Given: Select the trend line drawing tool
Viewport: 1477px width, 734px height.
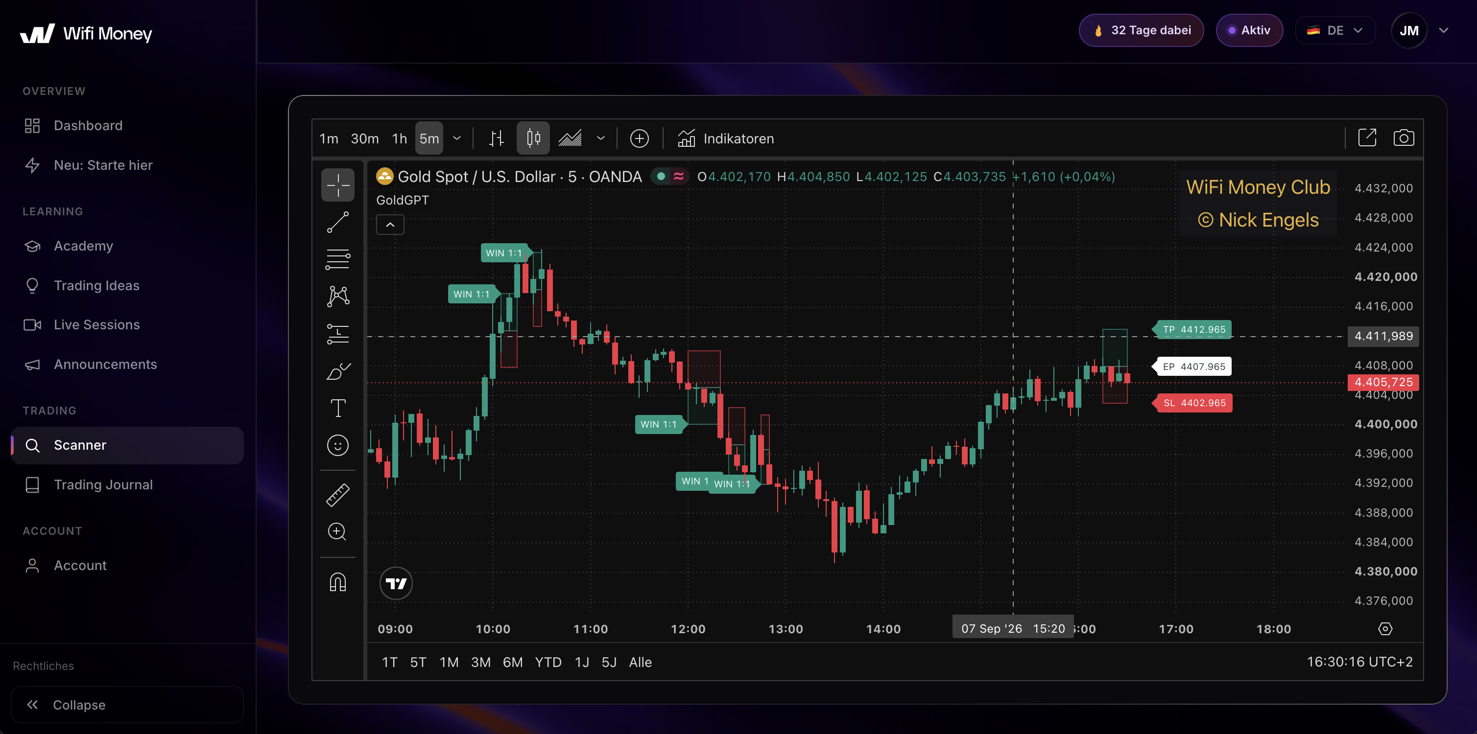Looking at the screenshot, I should pos(338,222).
